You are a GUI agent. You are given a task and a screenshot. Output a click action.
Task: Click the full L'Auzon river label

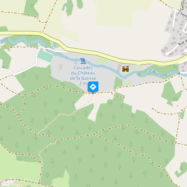click(x=158, y=73)
